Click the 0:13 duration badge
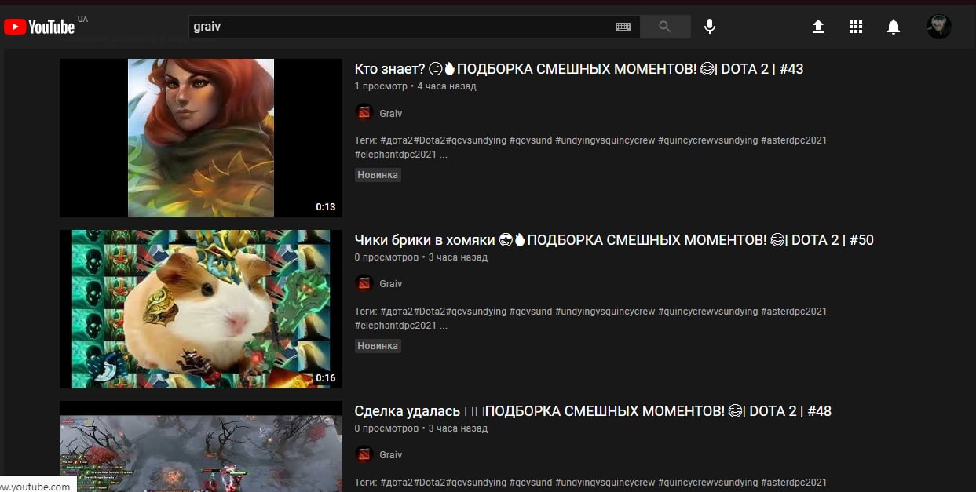This screenshot has width=976, height=492. pos(325,207)
